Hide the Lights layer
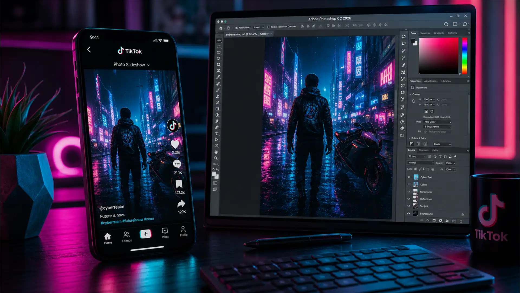The height and width of the screenshot is (293, 520). (409, 184)
